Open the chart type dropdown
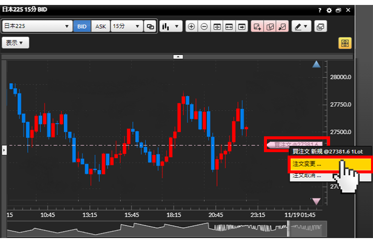The height and width of the screenshot is (243, 373). click(x=171, y=26)
